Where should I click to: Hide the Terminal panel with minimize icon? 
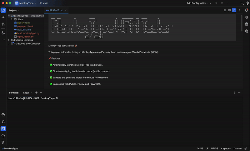coord(239,93)
